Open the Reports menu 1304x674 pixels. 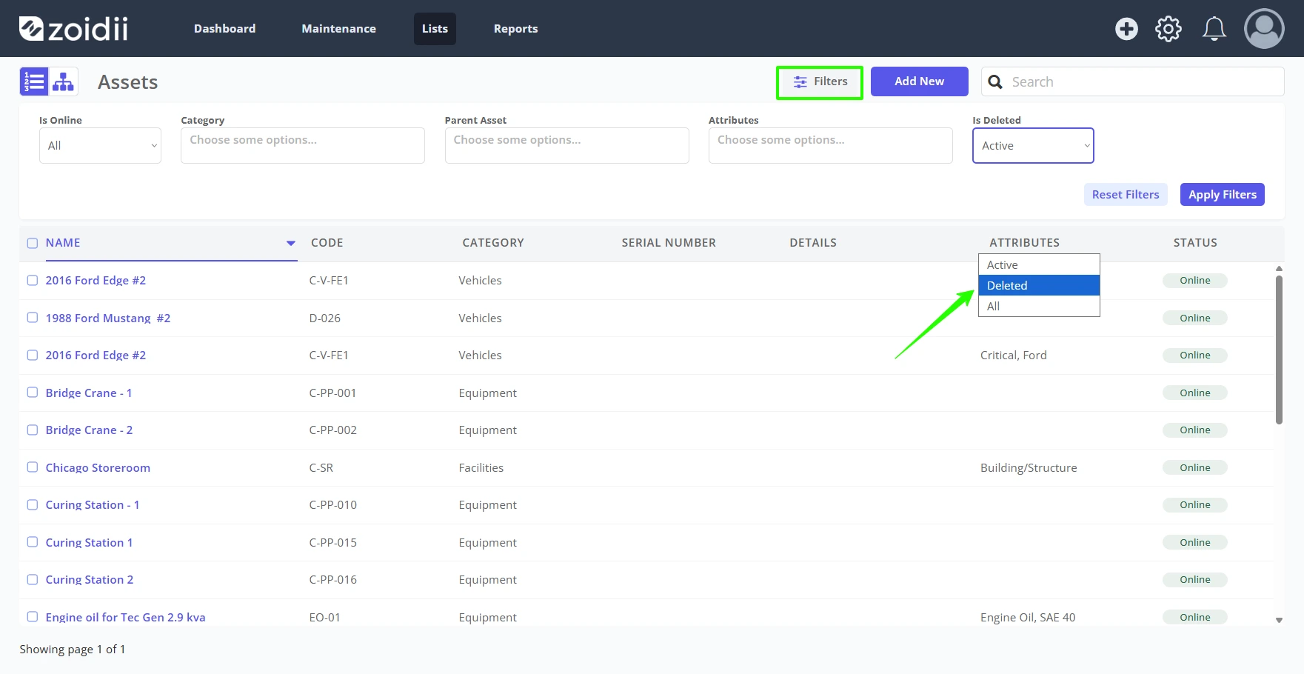515,29
